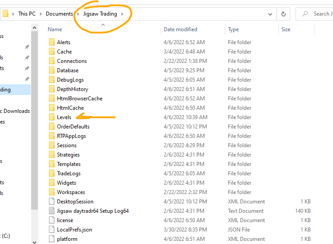This screenshot has width=333, height=244.
Task: Select the OrderDefaults folder name
Action: (x=73, y=127)
